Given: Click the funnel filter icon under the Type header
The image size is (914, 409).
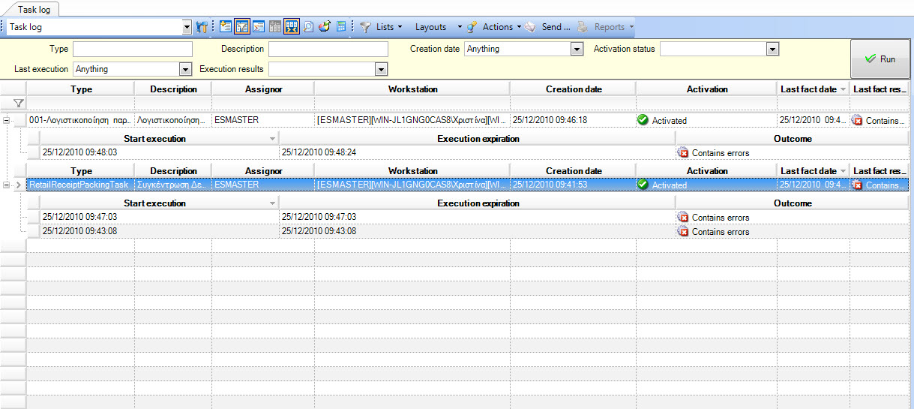Looking at the screenshot, I should click(x=19, y=103).
